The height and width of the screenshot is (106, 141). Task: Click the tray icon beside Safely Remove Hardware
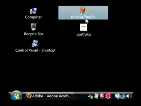click(x=96, y=96)
